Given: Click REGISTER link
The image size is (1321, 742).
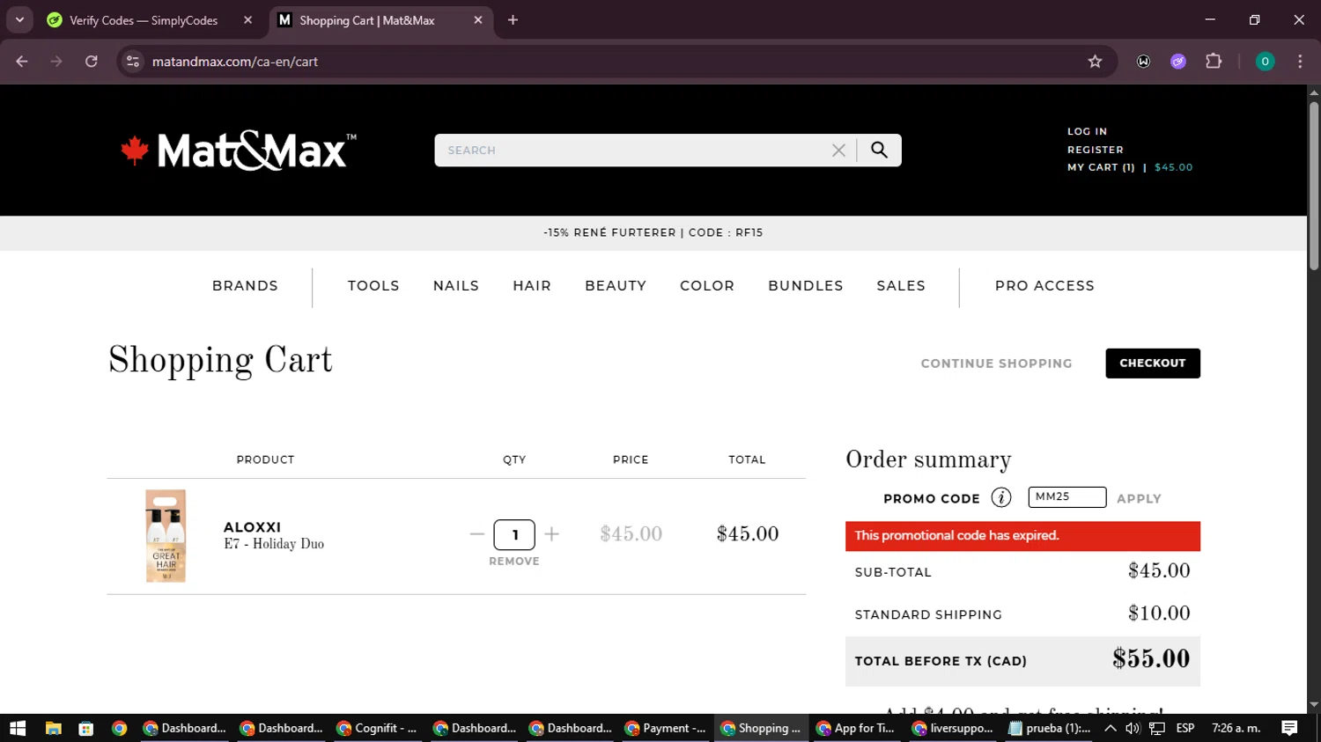Looking at the screenshot, I should (x=1096, y=150).
